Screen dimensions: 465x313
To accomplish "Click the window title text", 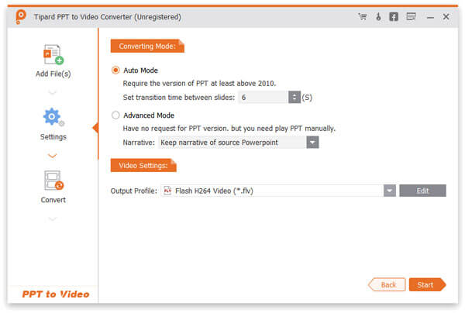I will (108, 17).
